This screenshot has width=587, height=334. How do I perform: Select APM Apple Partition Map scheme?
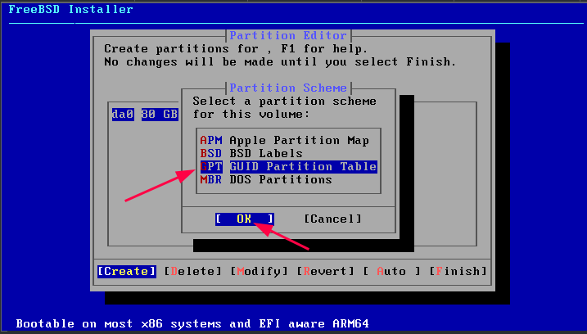[x=285, y=141]
